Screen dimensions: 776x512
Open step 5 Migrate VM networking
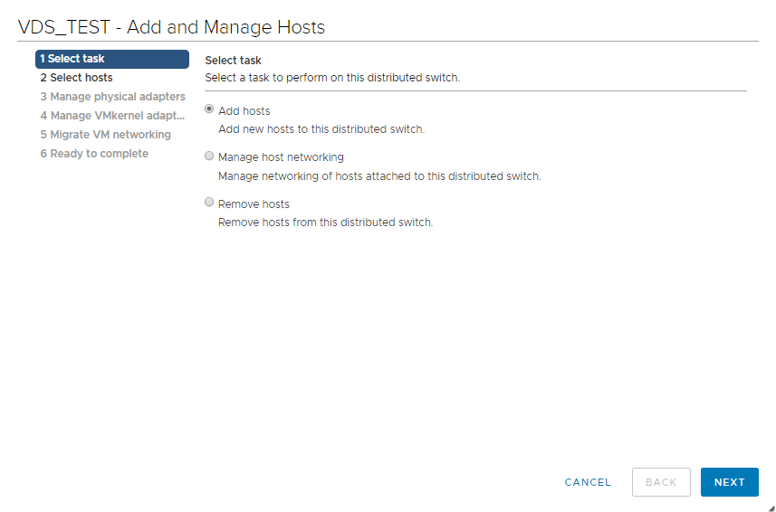coord(106,135)
